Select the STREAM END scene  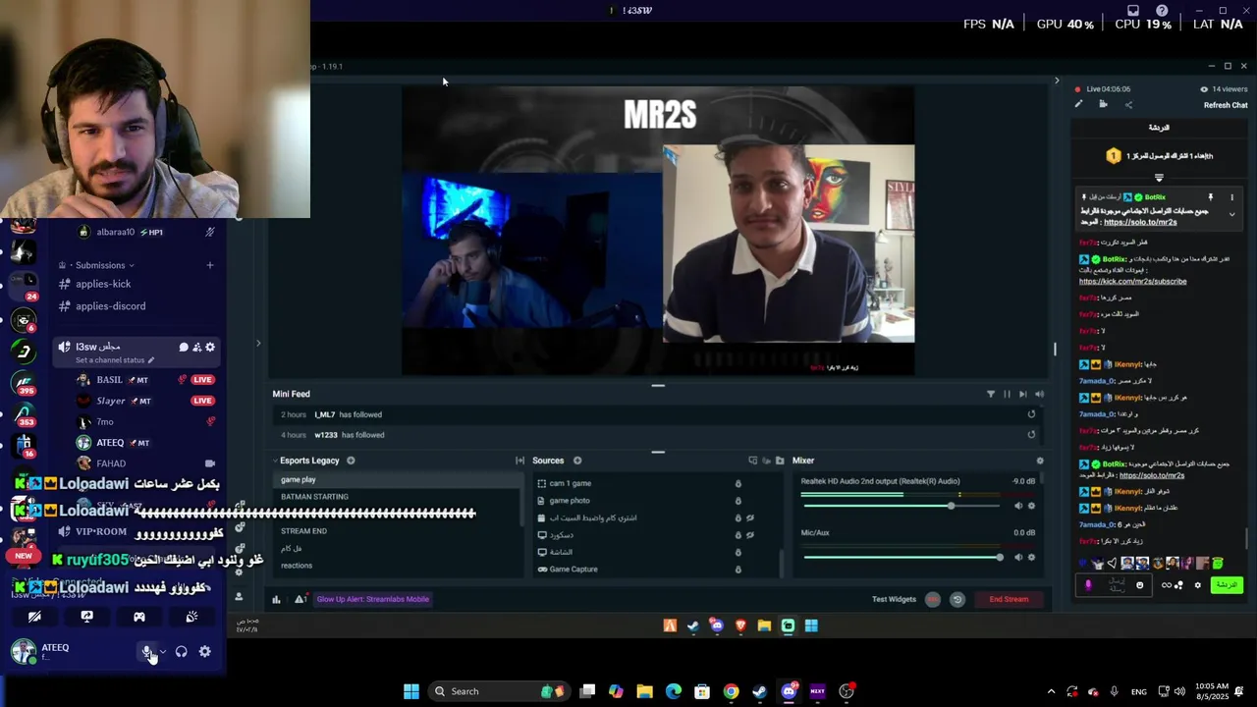pyautogui.click(x=397, y=531)
